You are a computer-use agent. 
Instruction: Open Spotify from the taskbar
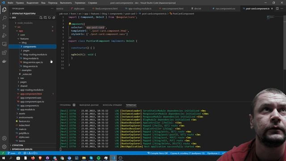point(98,158)
